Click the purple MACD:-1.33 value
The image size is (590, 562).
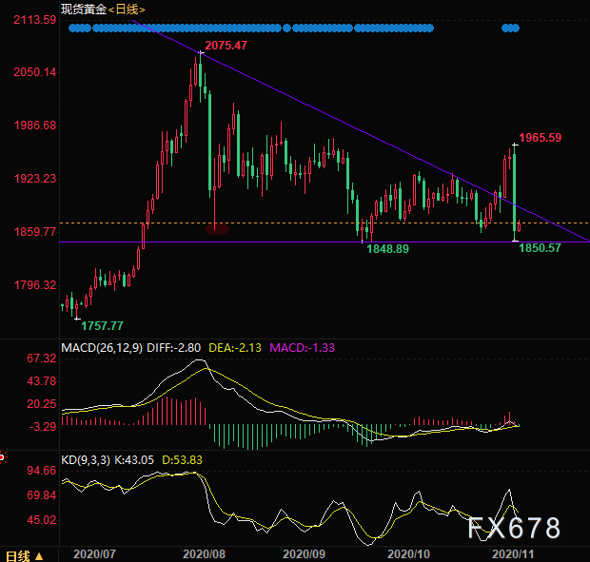click(x=302, y=348)
